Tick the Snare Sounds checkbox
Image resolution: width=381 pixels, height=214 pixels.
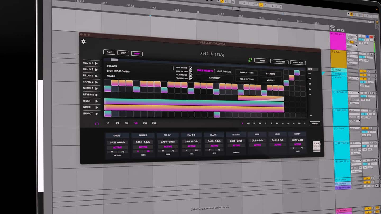190,68
